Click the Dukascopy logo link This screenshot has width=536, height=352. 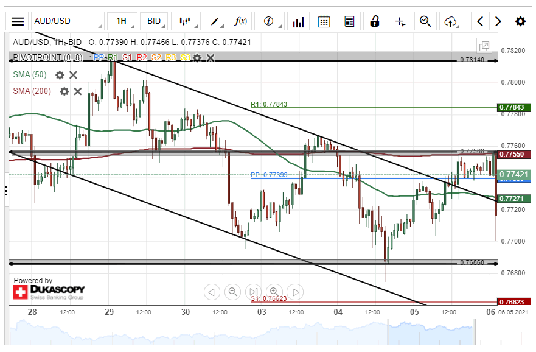(49, 292)
